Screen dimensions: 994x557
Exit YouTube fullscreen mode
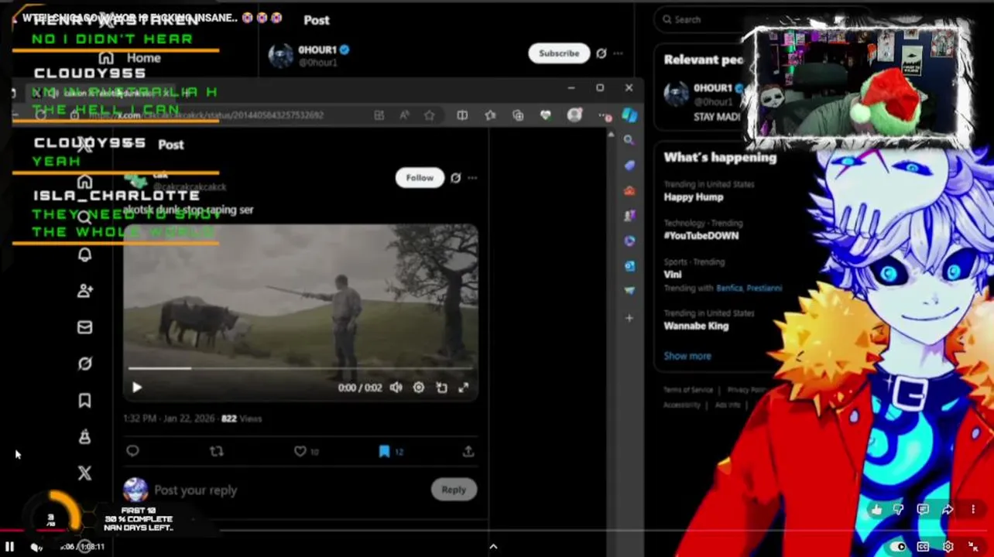coord(973,547)
